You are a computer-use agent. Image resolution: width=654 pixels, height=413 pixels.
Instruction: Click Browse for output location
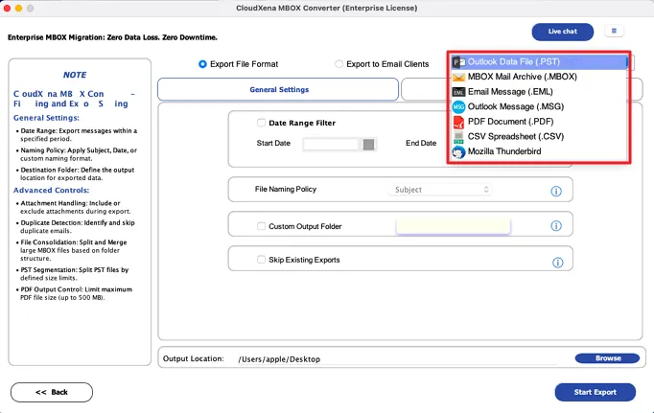tap(607, 358)
